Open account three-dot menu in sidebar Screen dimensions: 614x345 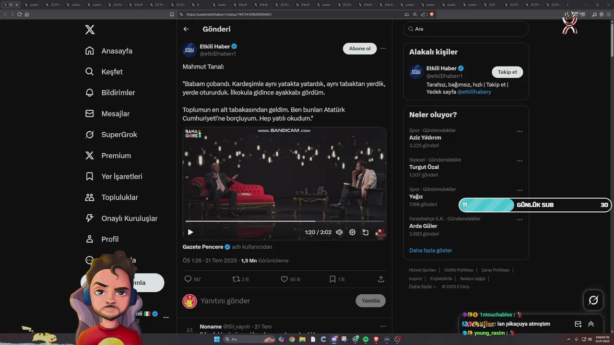click(166, 317)
